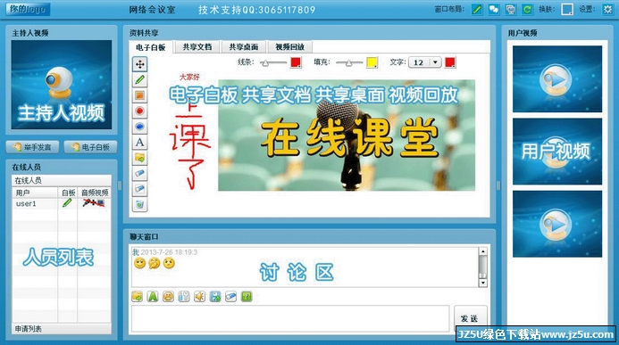Open the skin color picker in top bar
The width and height of the screenshot is (619, 345).
pos(567,9)
